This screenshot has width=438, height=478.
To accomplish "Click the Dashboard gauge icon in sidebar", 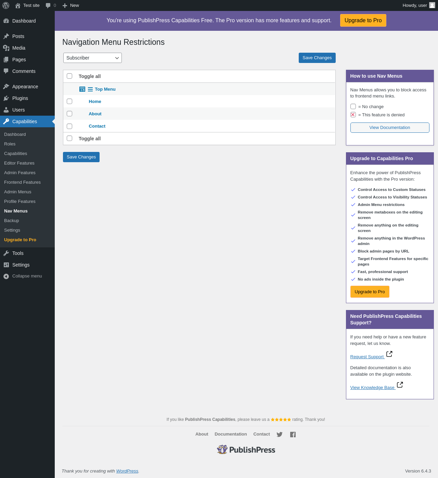I will point(6,21).
